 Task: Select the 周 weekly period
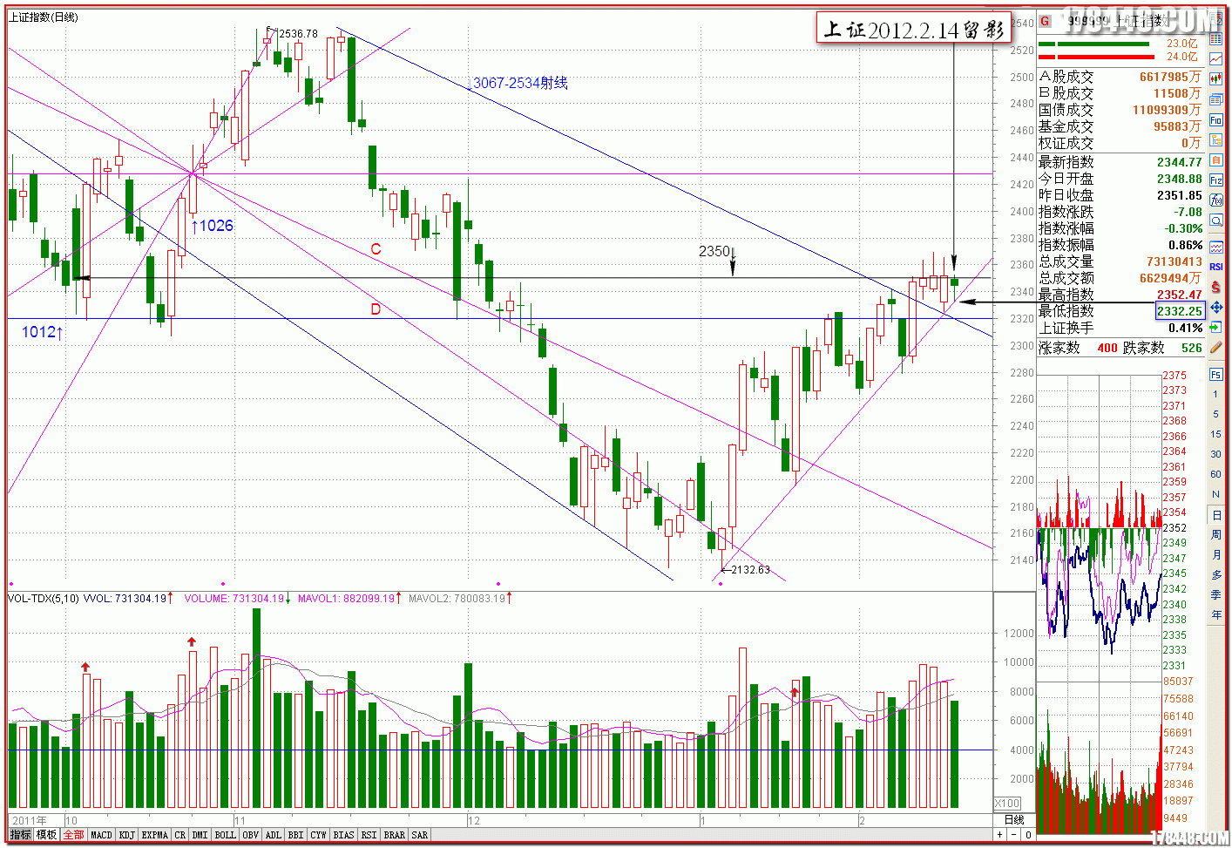point(1216,534)
